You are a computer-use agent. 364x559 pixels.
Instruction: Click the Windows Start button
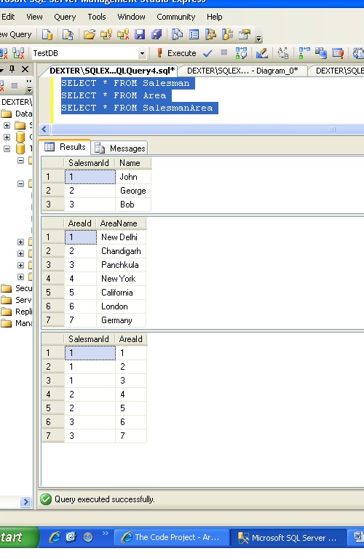coord(17,537)
